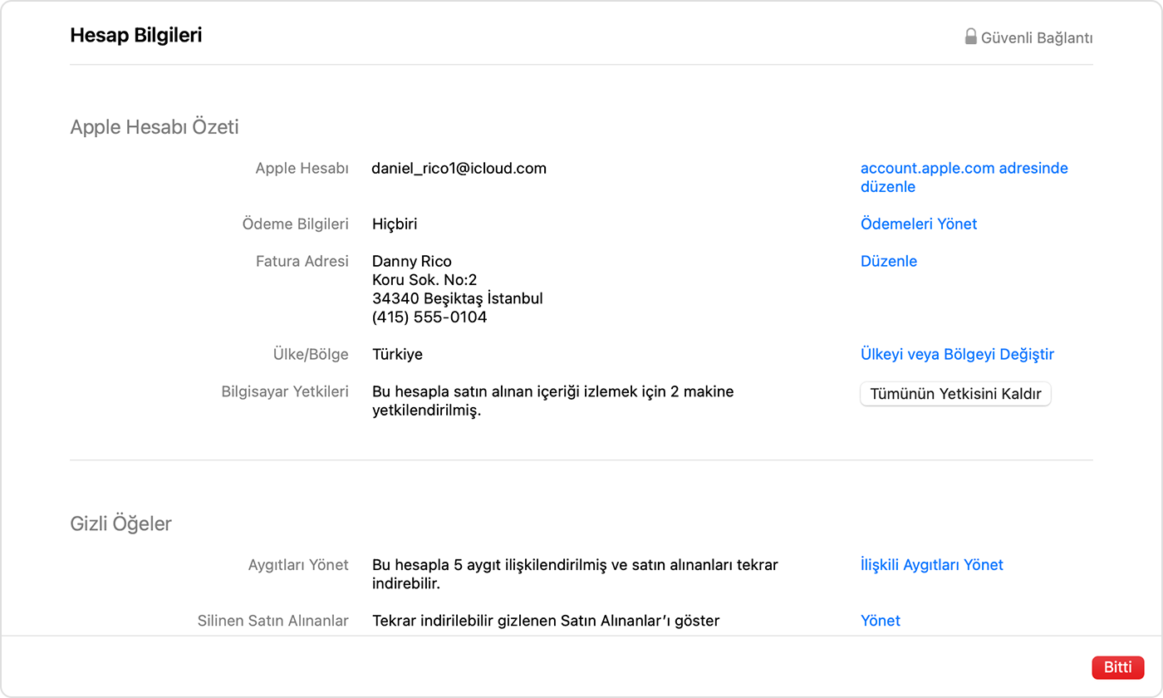Click the Apple Hesabı row label
This screenshot has height=698, width=1163.
tap(302, 169)
